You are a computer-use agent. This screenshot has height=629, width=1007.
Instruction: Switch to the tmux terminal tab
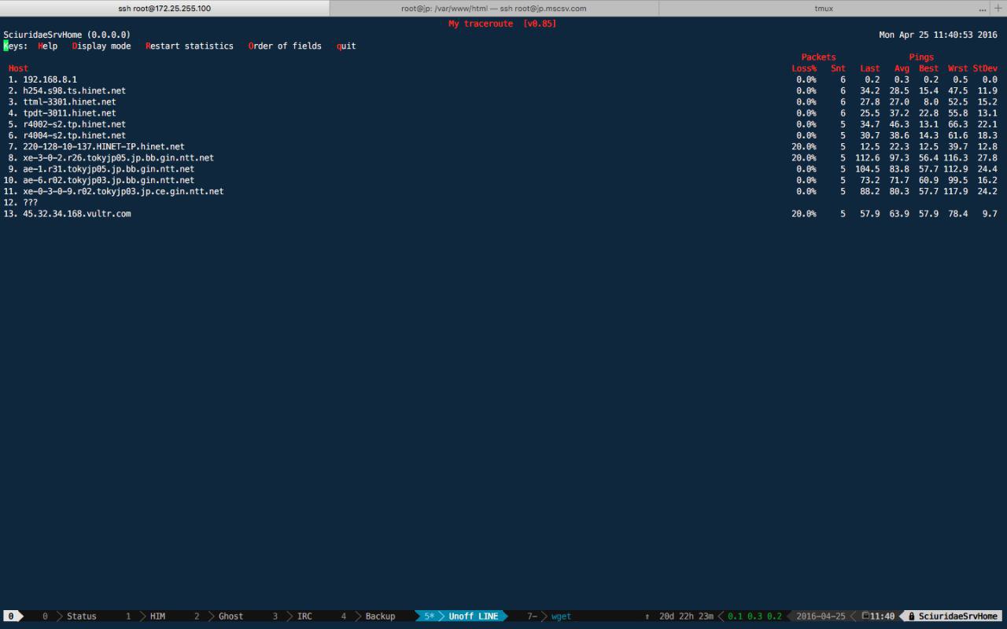click(824, 8)
